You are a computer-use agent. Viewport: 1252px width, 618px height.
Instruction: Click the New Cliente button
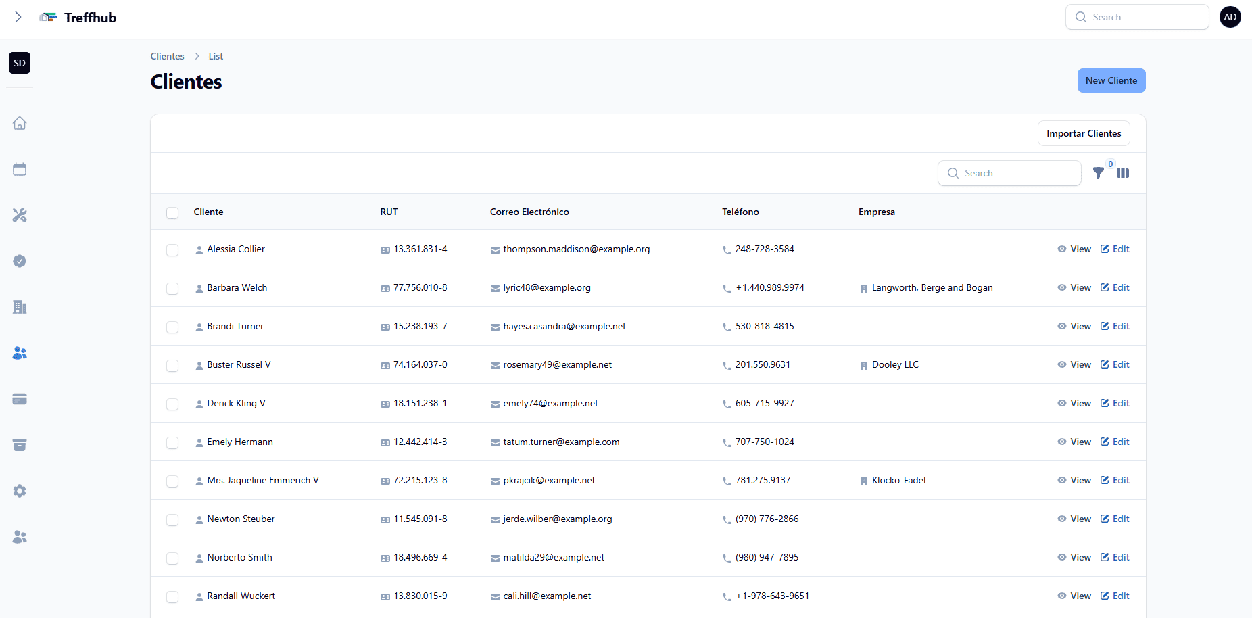pos(1111,80)
